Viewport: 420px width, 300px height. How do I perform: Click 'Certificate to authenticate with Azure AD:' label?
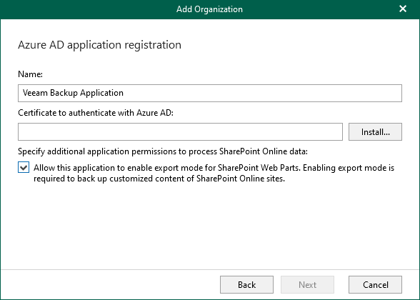[x=96, y=113]
